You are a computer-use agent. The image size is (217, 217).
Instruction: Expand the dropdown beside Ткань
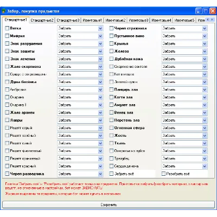click(x=205, y=143)
